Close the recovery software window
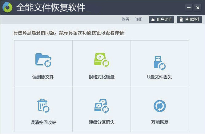 coord(198,8)
